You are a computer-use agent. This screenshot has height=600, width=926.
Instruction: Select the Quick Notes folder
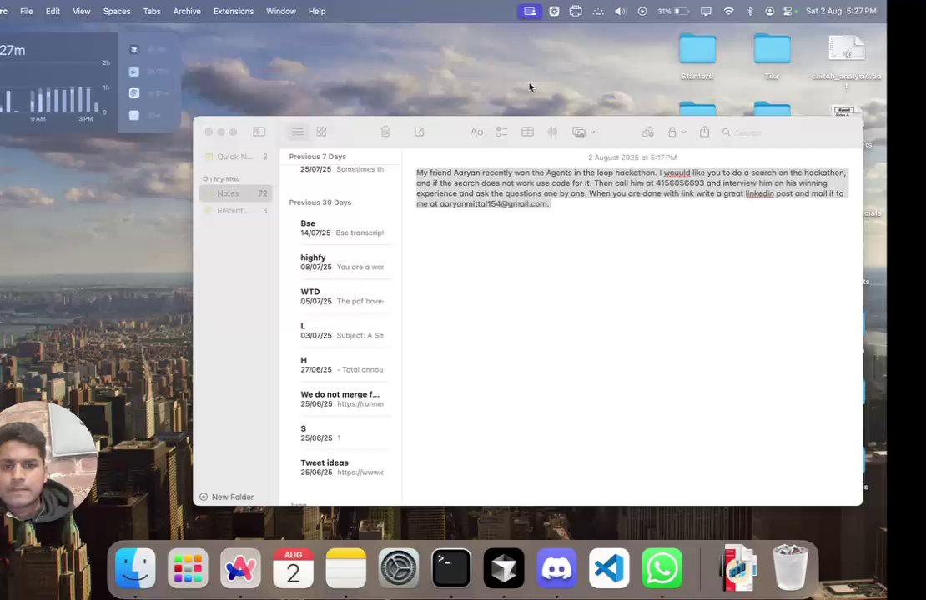tap(235, 157)
